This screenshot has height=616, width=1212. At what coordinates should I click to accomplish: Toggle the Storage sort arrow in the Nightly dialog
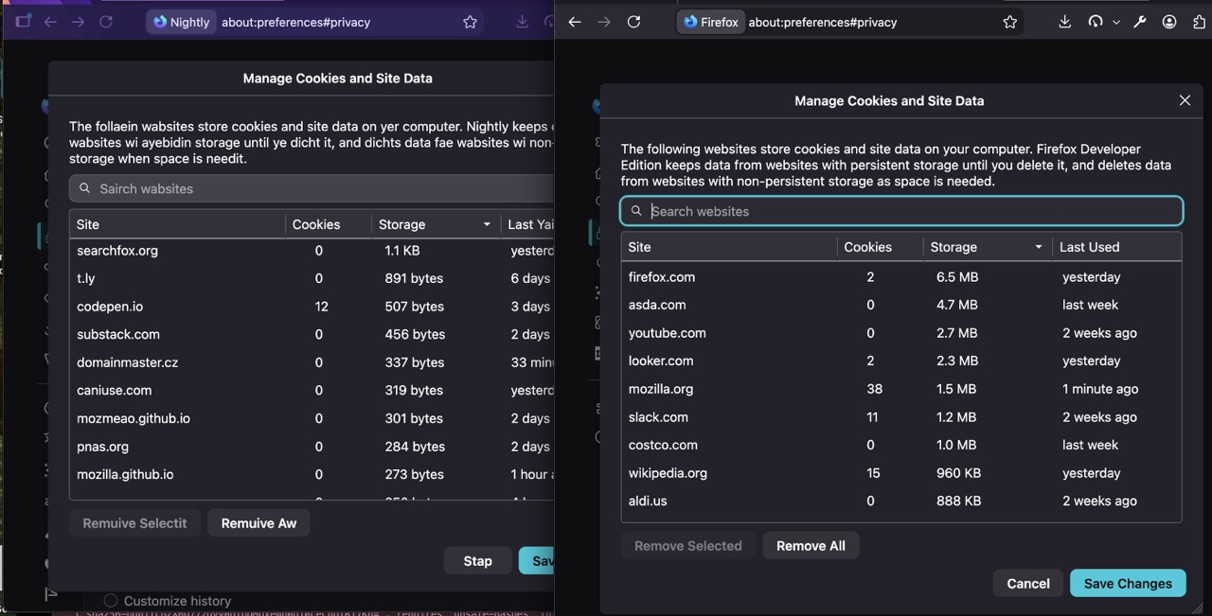point(487,224)
